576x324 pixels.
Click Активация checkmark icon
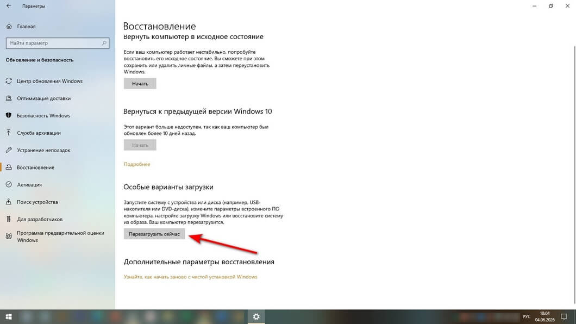coord(9,184)
